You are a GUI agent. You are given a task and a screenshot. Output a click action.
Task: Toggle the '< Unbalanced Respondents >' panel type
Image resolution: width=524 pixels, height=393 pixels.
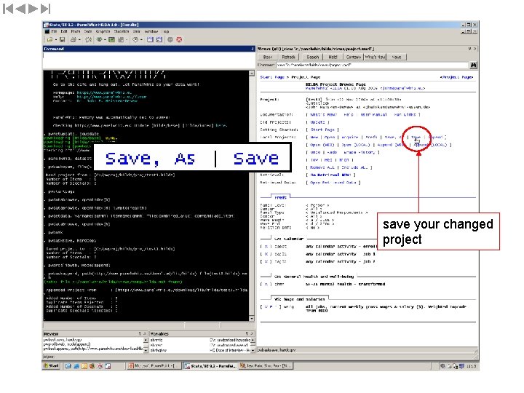pyautogui.click(x=336, y=213)
